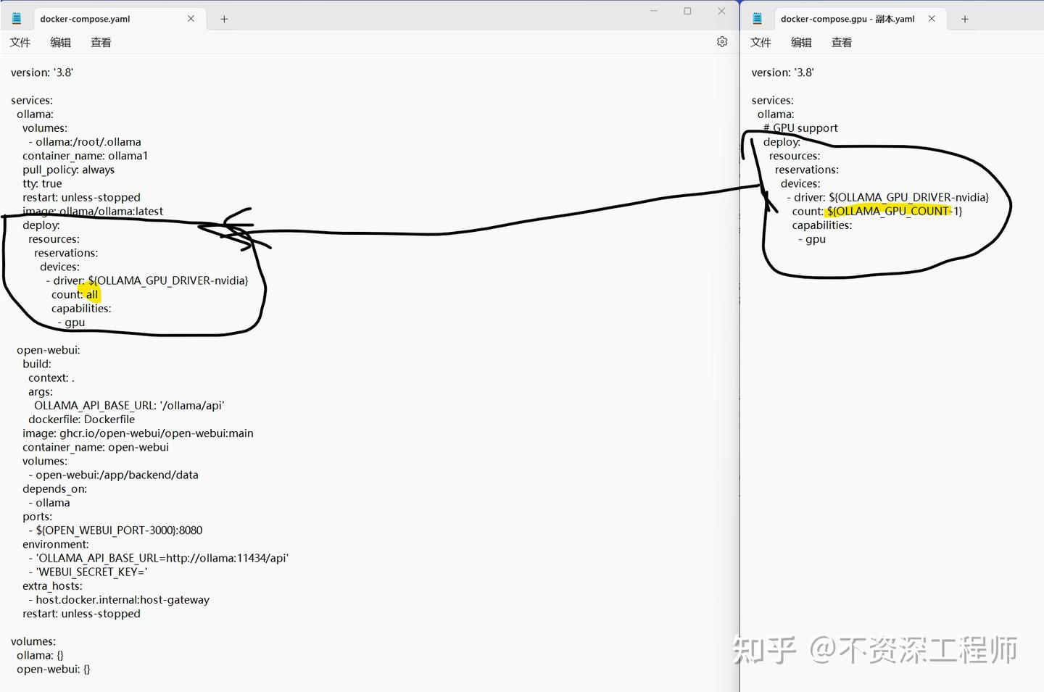Click 'extra_hosts:' line
This screenshot has width=1044, height=692.
[x=52, y=585]
